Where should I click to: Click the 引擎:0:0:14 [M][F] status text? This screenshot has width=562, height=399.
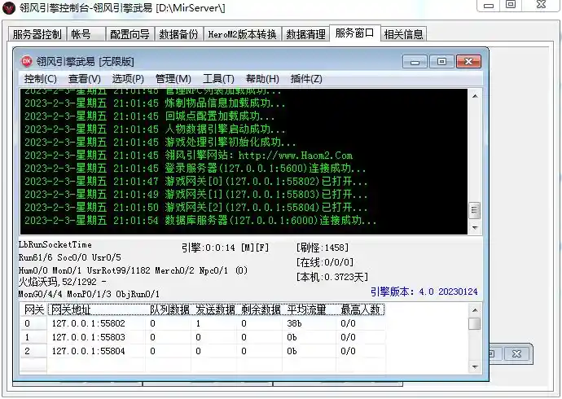tap(225, 248)
